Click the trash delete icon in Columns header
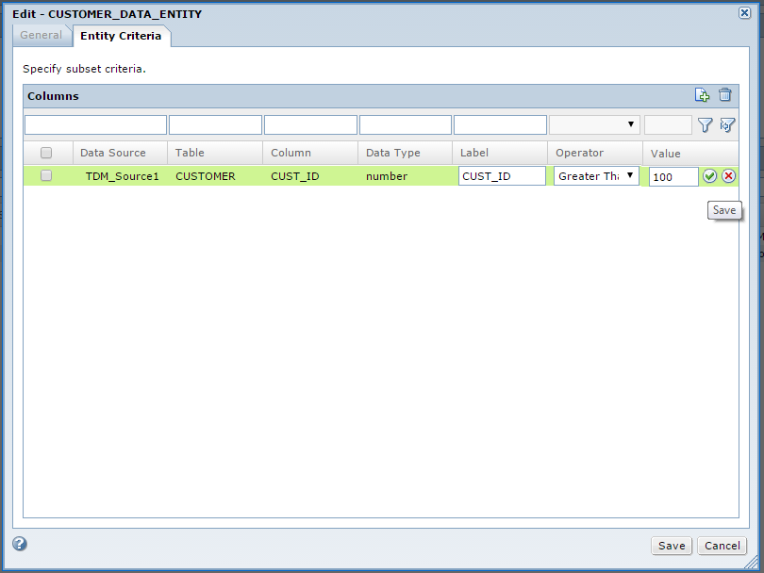This screenshot has height=573, width=764. (725, 94)
